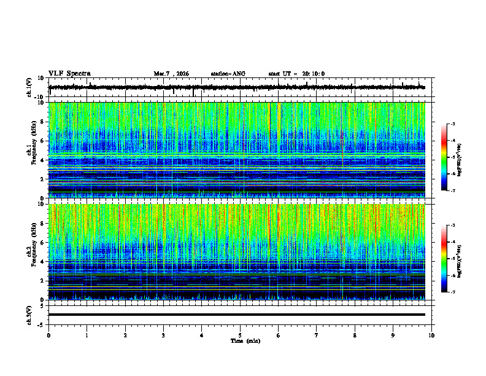
Task: Click the "4" kHz tick on ch.1 frequency axis
Action: point(42,160)
